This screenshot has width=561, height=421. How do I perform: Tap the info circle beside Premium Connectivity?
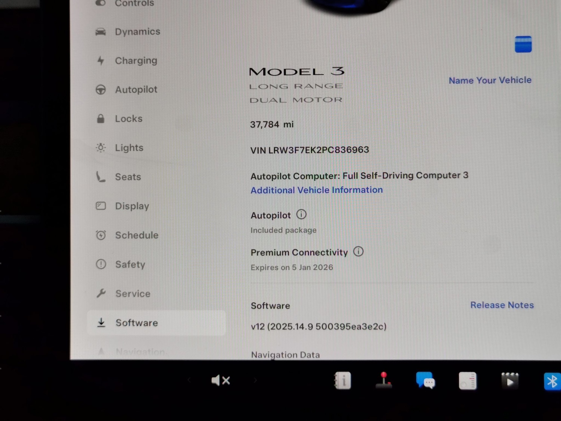click(358, 252)
